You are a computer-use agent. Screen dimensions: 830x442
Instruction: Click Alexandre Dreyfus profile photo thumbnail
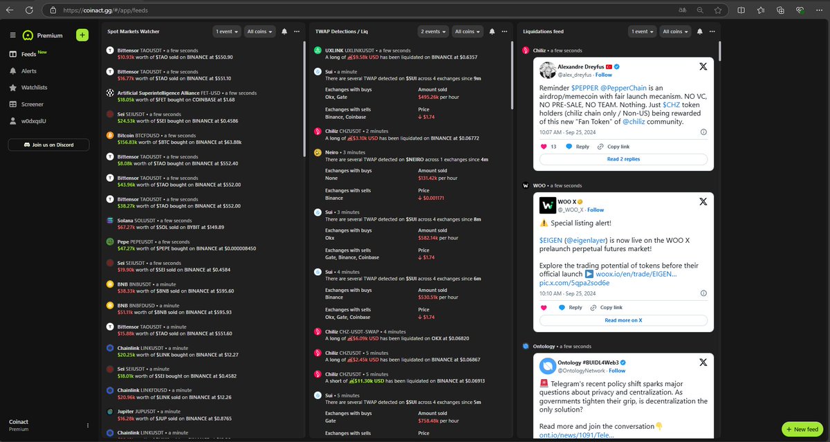point(548,71)
